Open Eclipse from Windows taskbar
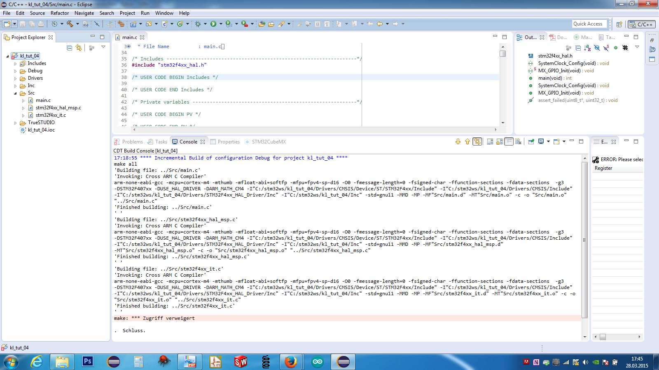 [x=343, y=362]
